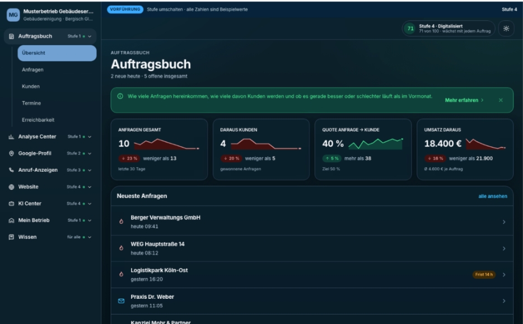Click the Mein Betrieb house icon
Image resolution: width=523 pixels, height=324 pixels.
coord(11,220)
